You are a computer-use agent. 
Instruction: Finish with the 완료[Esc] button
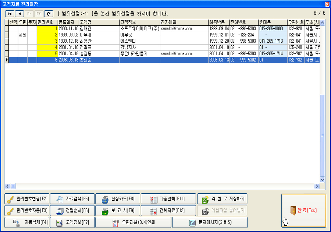point(304,210)
